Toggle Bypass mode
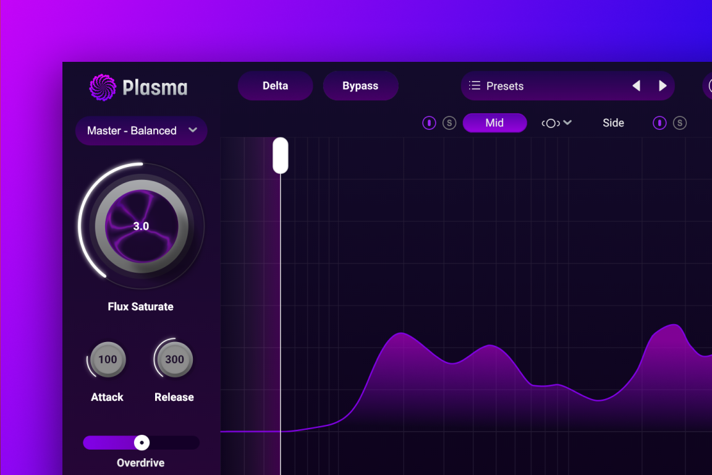 360,86
